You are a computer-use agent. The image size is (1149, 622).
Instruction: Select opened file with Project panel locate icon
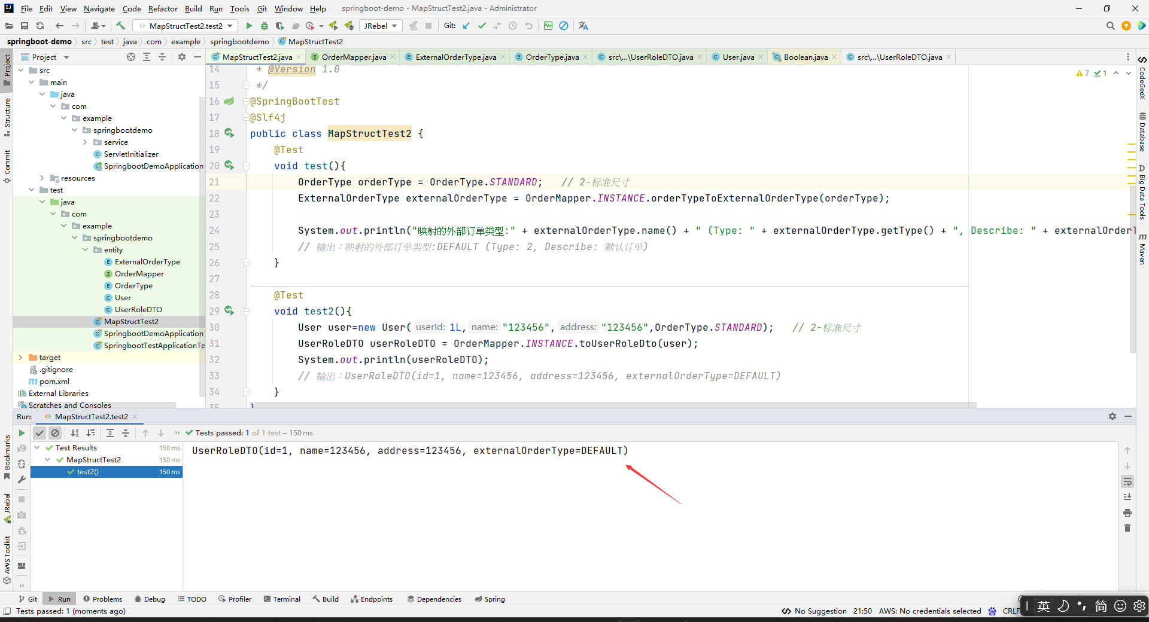[x=131, y=57]
